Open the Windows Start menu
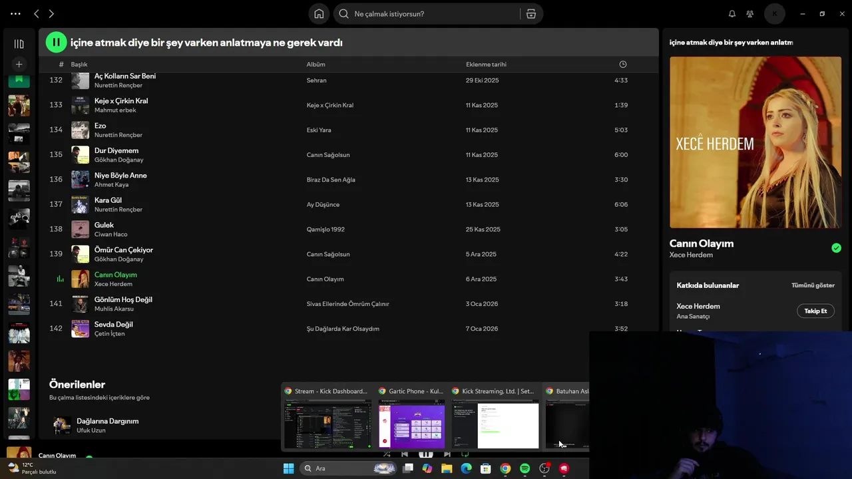Image resolution: width=852 pixels, height=479 pixels. 288,468
